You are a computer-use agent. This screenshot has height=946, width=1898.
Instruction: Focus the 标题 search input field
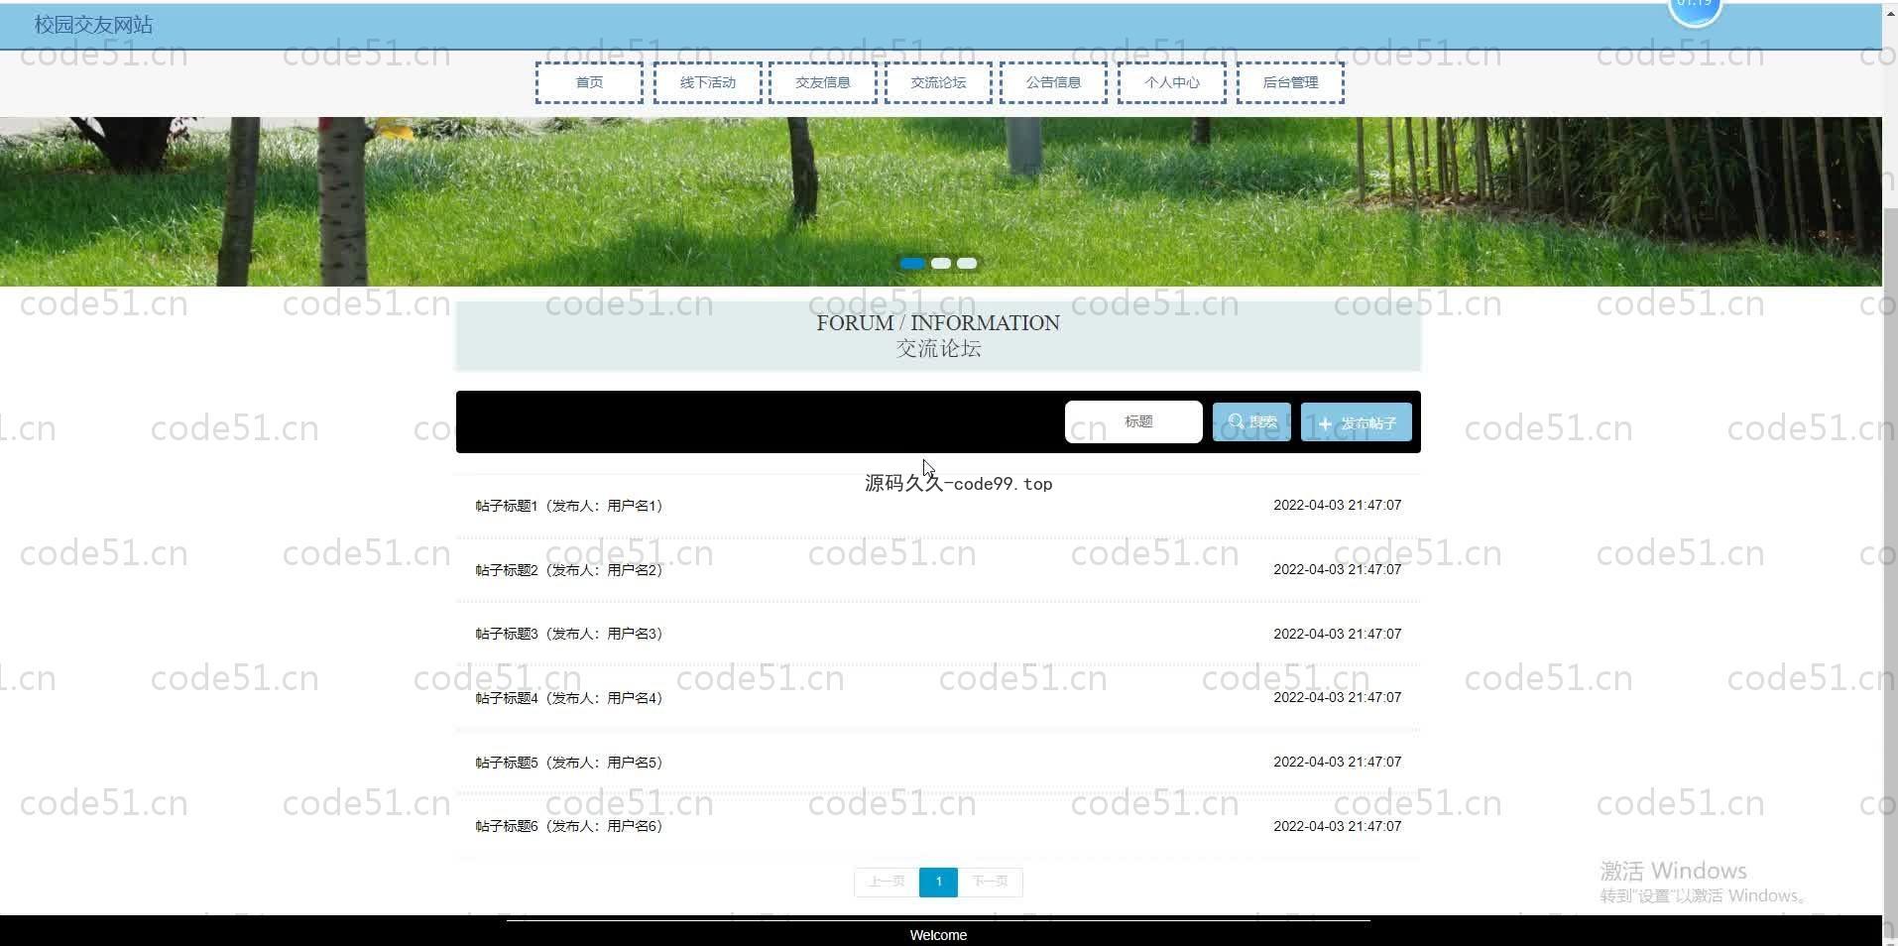click(1133, 422)
